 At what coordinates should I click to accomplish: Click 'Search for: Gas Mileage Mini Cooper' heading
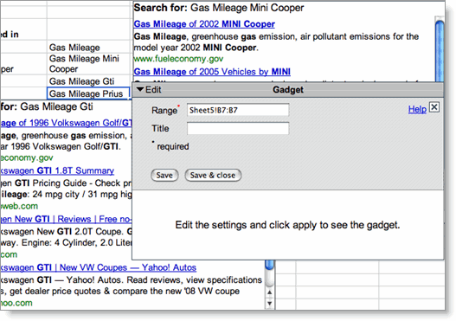[219, 8]
